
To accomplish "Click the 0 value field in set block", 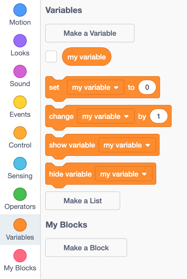I will click(x=147, y=87).
